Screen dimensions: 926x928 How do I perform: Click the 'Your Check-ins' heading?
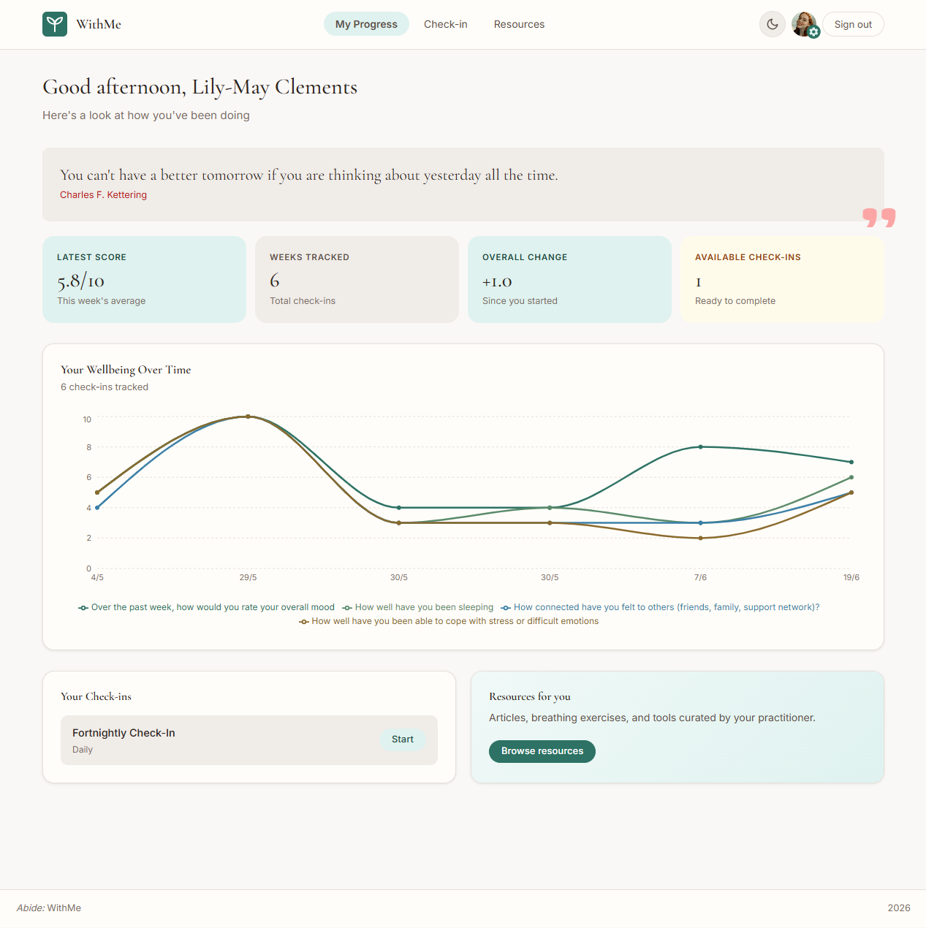(96, 696)
